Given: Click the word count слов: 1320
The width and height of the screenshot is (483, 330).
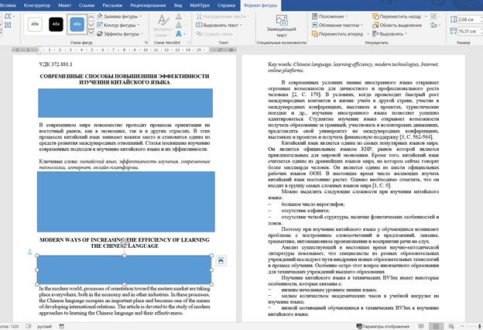Looking at the screenshot, I should pos(9,326).
